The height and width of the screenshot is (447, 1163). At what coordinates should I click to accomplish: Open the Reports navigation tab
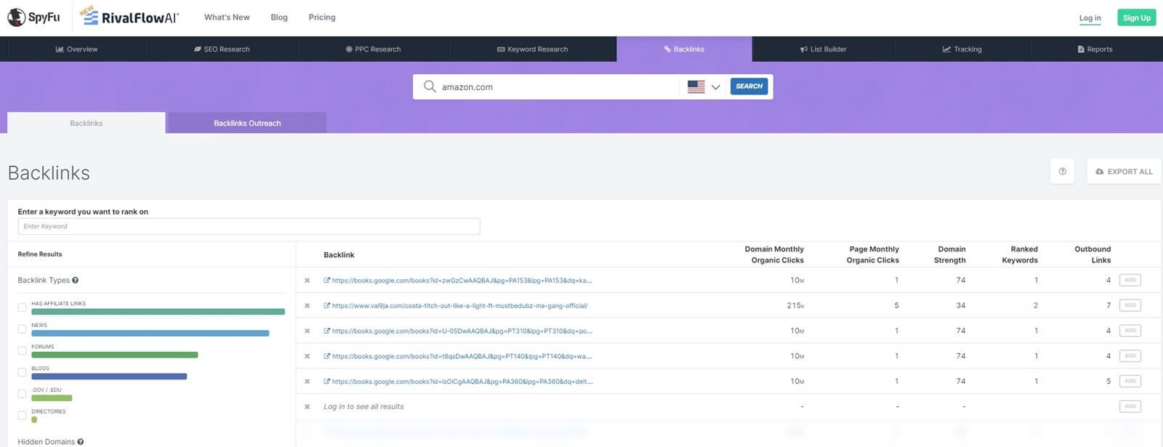pos(1095,49)
